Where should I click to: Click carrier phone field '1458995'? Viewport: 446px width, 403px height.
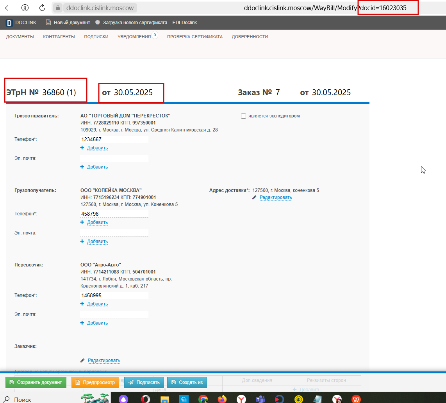pyautogui.click(x=114, y=295)
